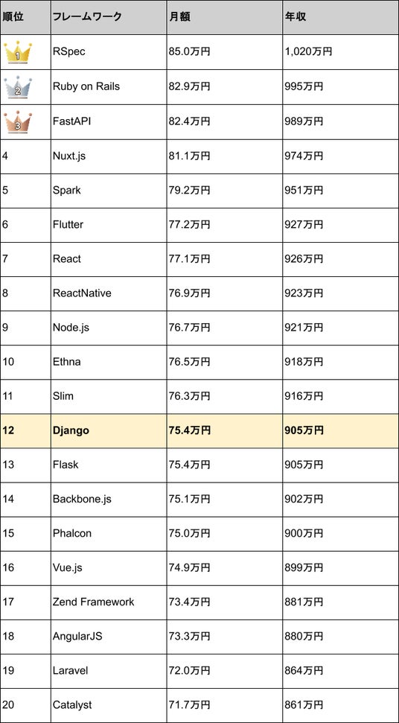Click the Ruby on Rails cell

coord(109,86)
